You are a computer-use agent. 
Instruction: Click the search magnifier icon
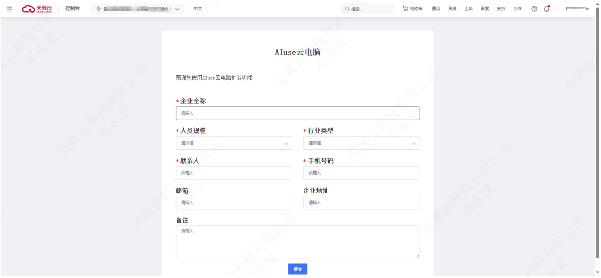[347, 9]
